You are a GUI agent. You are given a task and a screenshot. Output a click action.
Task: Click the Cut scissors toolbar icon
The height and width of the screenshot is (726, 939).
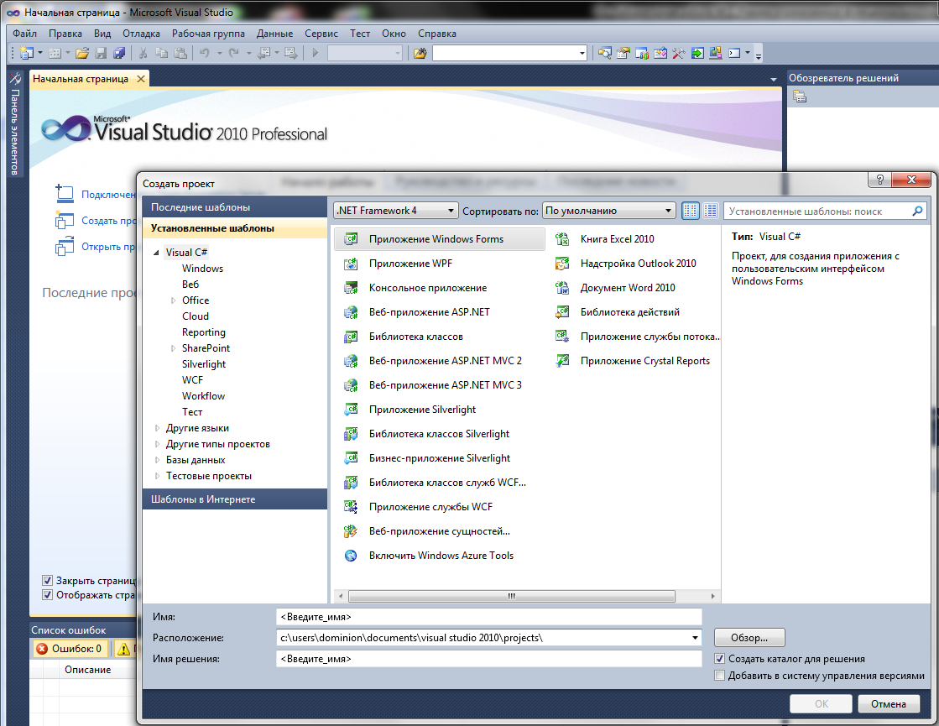tap(143, 54)
